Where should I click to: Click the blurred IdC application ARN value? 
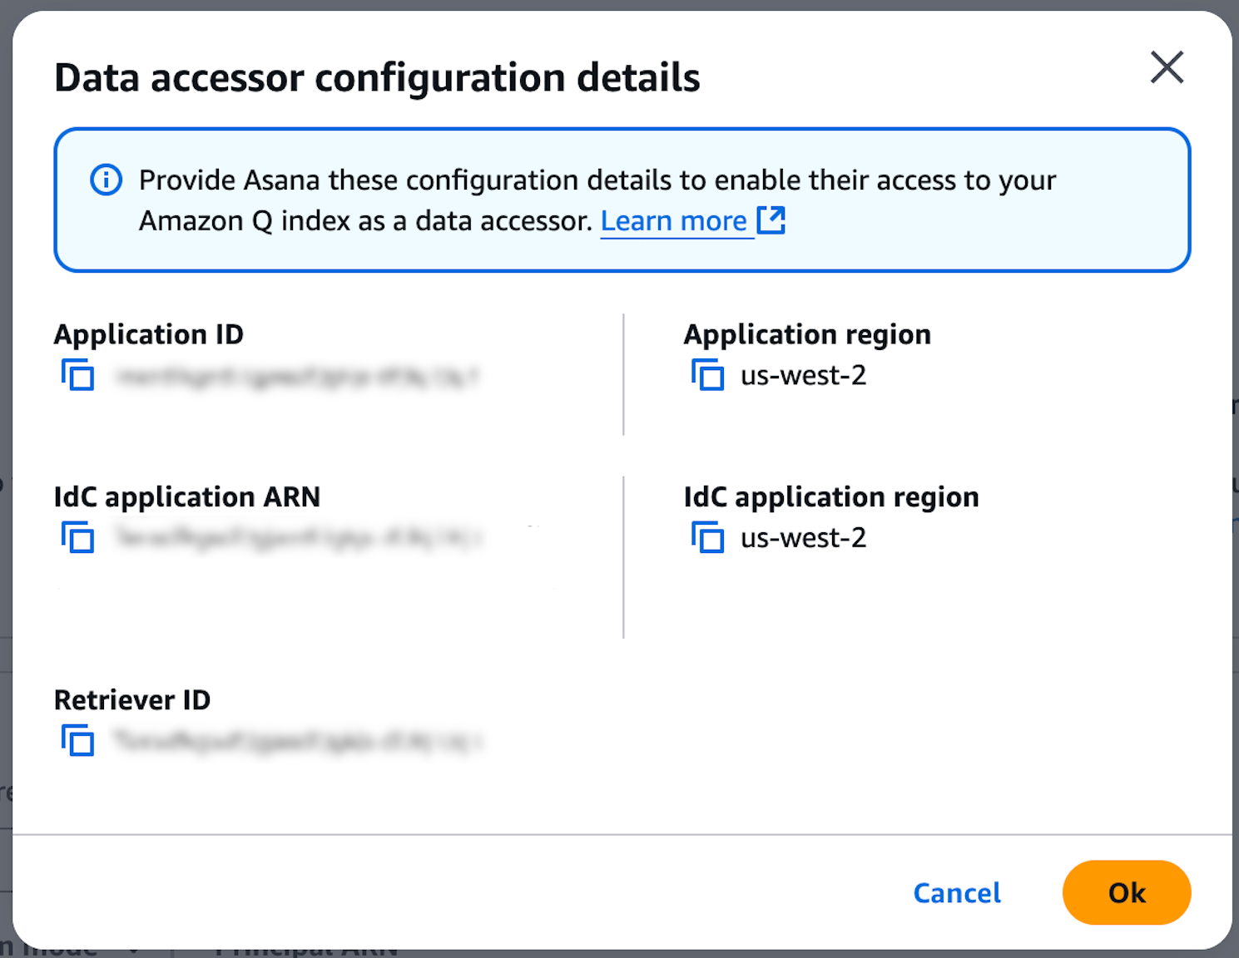[297, 538]
